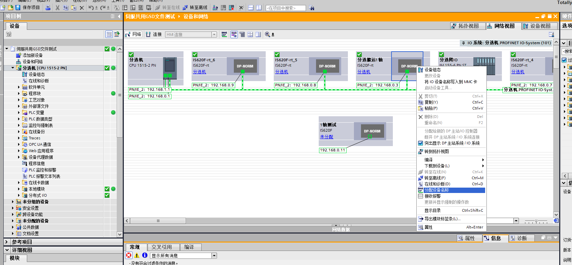Select Add new device tree item
This screenshot has height=265, width=572.
[x=30, y=55]
